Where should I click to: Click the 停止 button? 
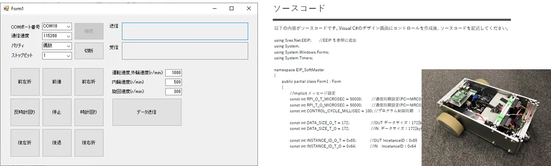pos(57,112)
